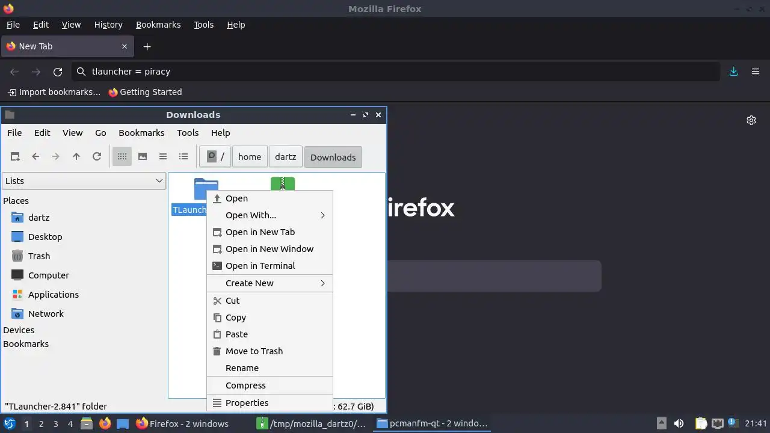Image resolution: width=770 pixels, height=433 pixels.
Task: Click the root path button
Action: 215,157
